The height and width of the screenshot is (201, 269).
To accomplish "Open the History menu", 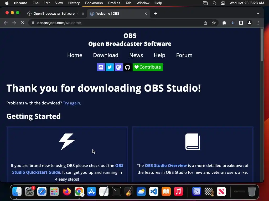I will click(x=74, y=3).
